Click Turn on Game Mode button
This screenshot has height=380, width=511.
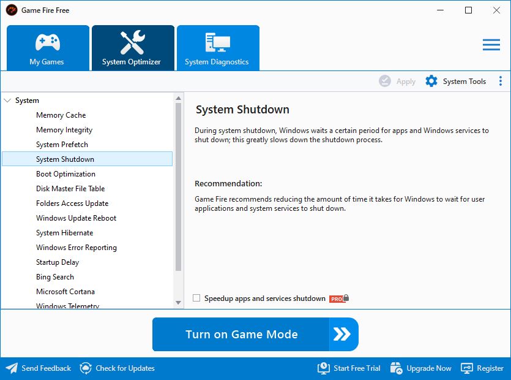[255, 334]
